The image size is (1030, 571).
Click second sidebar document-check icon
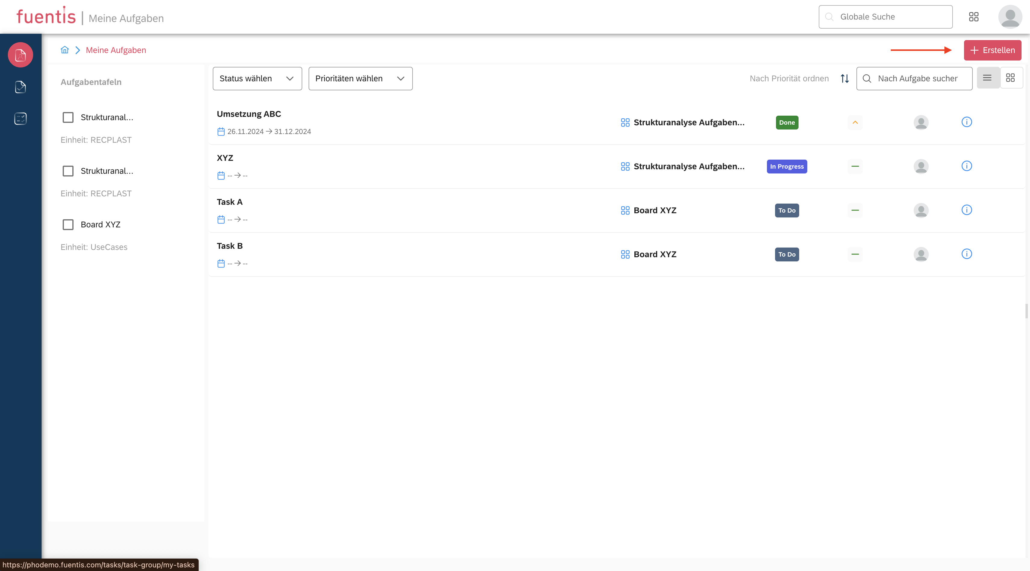(20, 87)
